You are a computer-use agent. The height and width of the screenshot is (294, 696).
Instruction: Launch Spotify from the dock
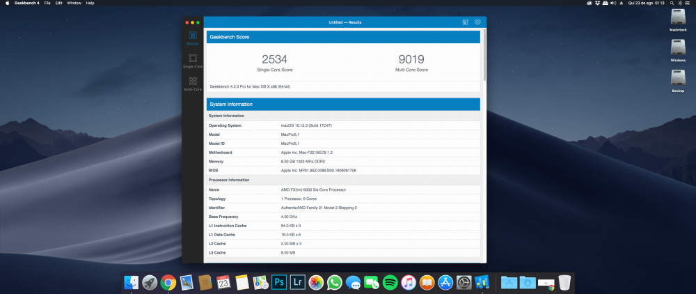point(390,282)
